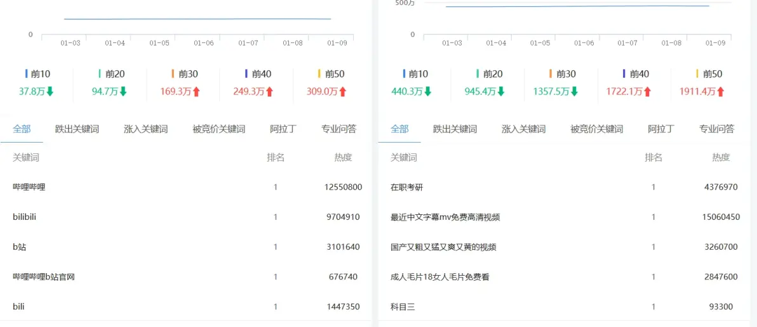Select 全部 tab in right panel
757x327 pixels.
coord(399,129)
